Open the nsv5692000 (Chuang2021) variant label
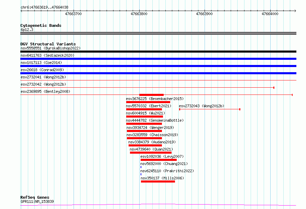Screen dimensions: 306x209 coord(164,164)
